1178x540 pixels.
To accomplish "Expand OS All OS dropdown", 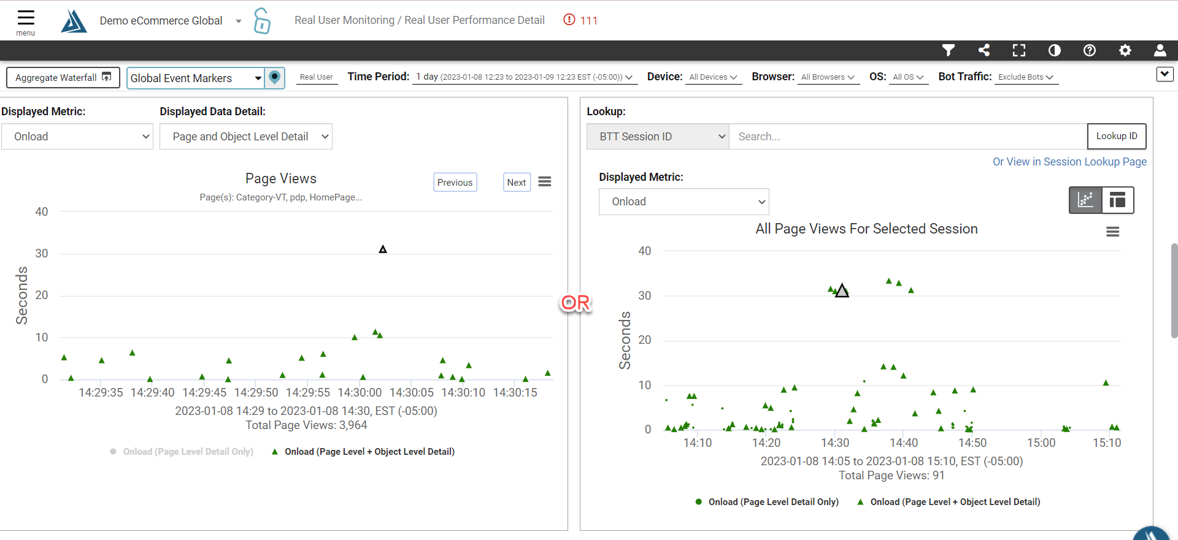I will (x=908, y=77).
